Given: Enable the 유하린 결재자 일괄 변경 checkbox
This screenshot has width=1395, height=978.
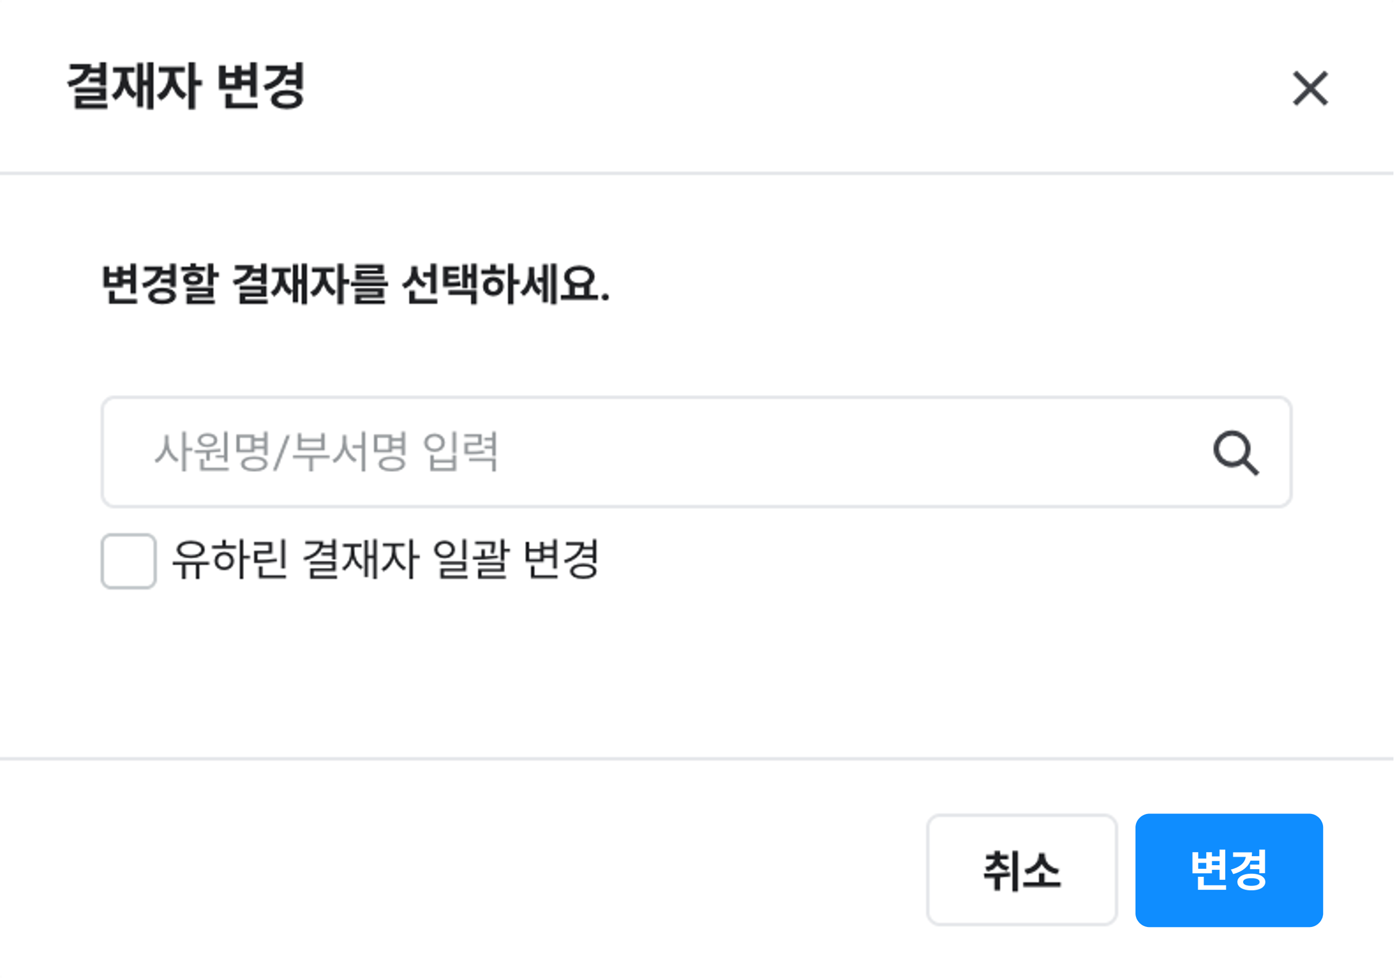Looking at the screenshot, I should tap(129, 561).
